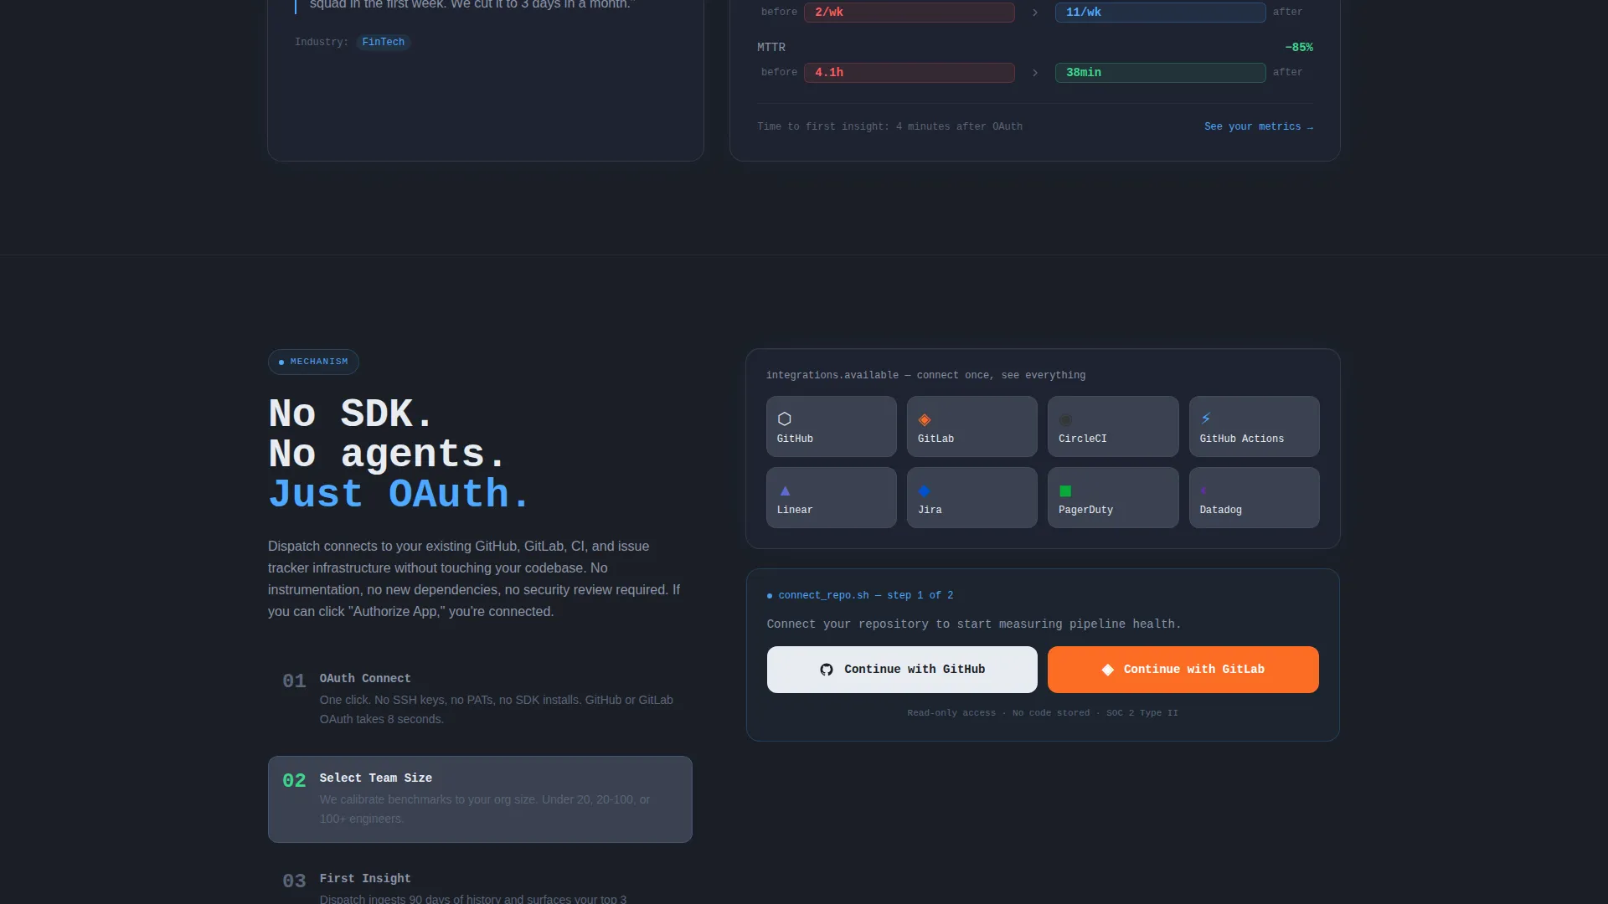Click the Linear triangle icon
This screenshot has height=904, width=1608.
pos(785,491)
